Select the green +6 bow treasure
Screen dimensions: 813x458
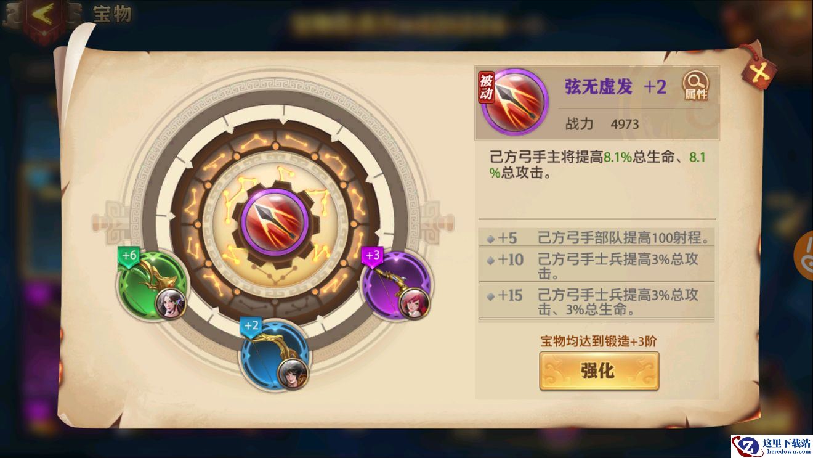point(152,284)
